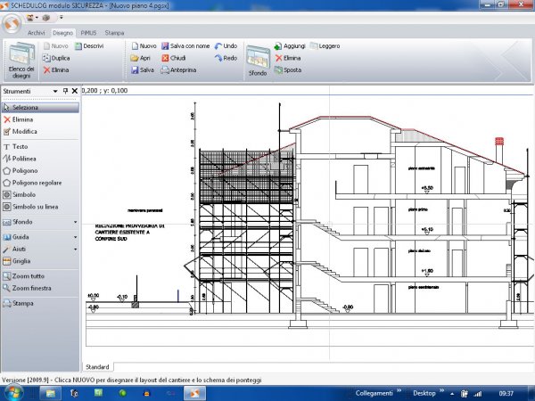Click the Undo icon in ribbon
This screenshot has height=401, width=535.
[225, 45]
